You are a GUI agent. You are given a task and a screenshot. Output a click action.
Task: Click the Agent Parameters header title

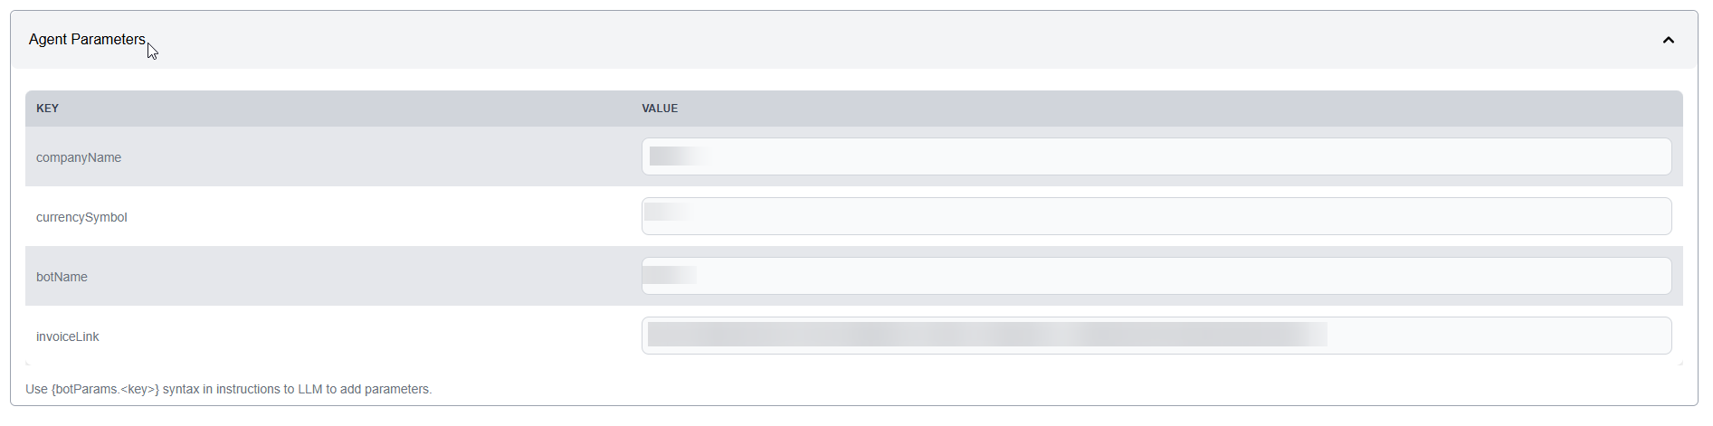87,40
